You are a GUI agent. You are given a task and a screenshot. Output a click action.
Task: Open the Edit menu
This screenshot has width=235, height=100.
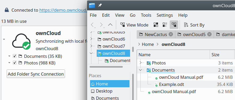point(106,15)
